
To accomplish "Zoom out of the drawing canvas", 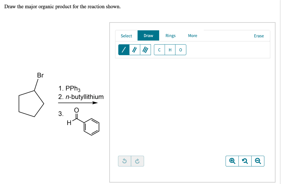I will coord(258,161).
